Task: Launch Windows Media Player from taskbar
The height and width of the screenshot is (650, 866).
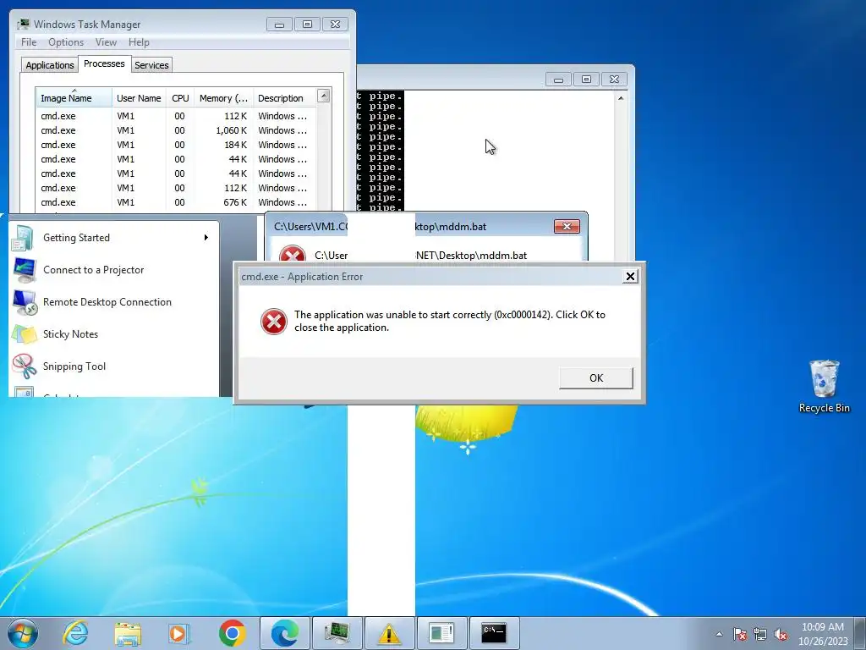Action: click(179, 633)
